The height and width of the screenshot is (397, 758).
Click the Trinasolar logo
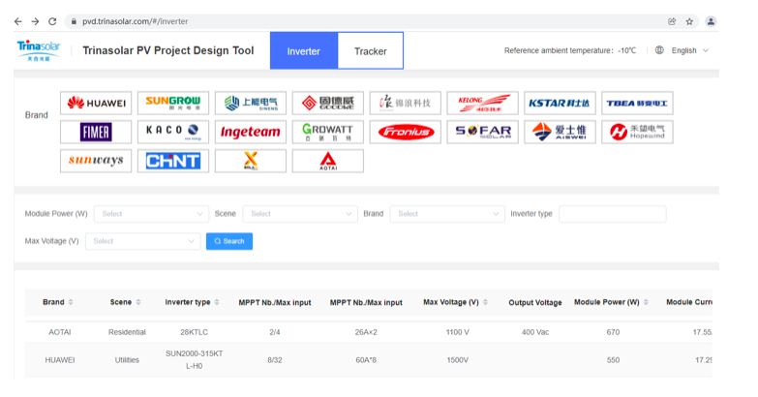tap(39, 50)
